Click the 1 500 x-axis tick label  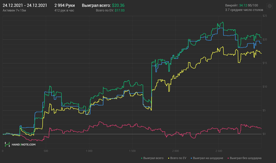[x=132, y=151]
